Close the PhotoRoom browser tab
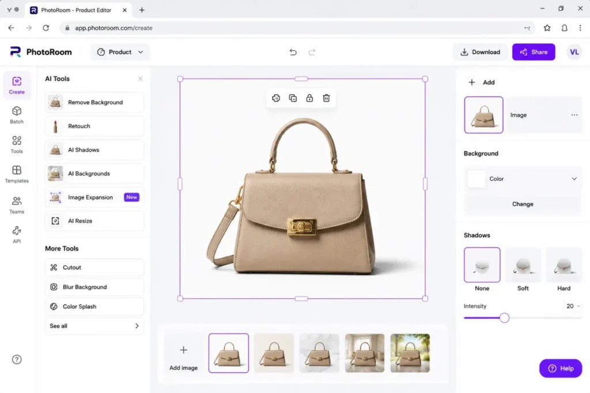Image resolution: width=590 pixels, height=393 pixels. click(124, 10)
